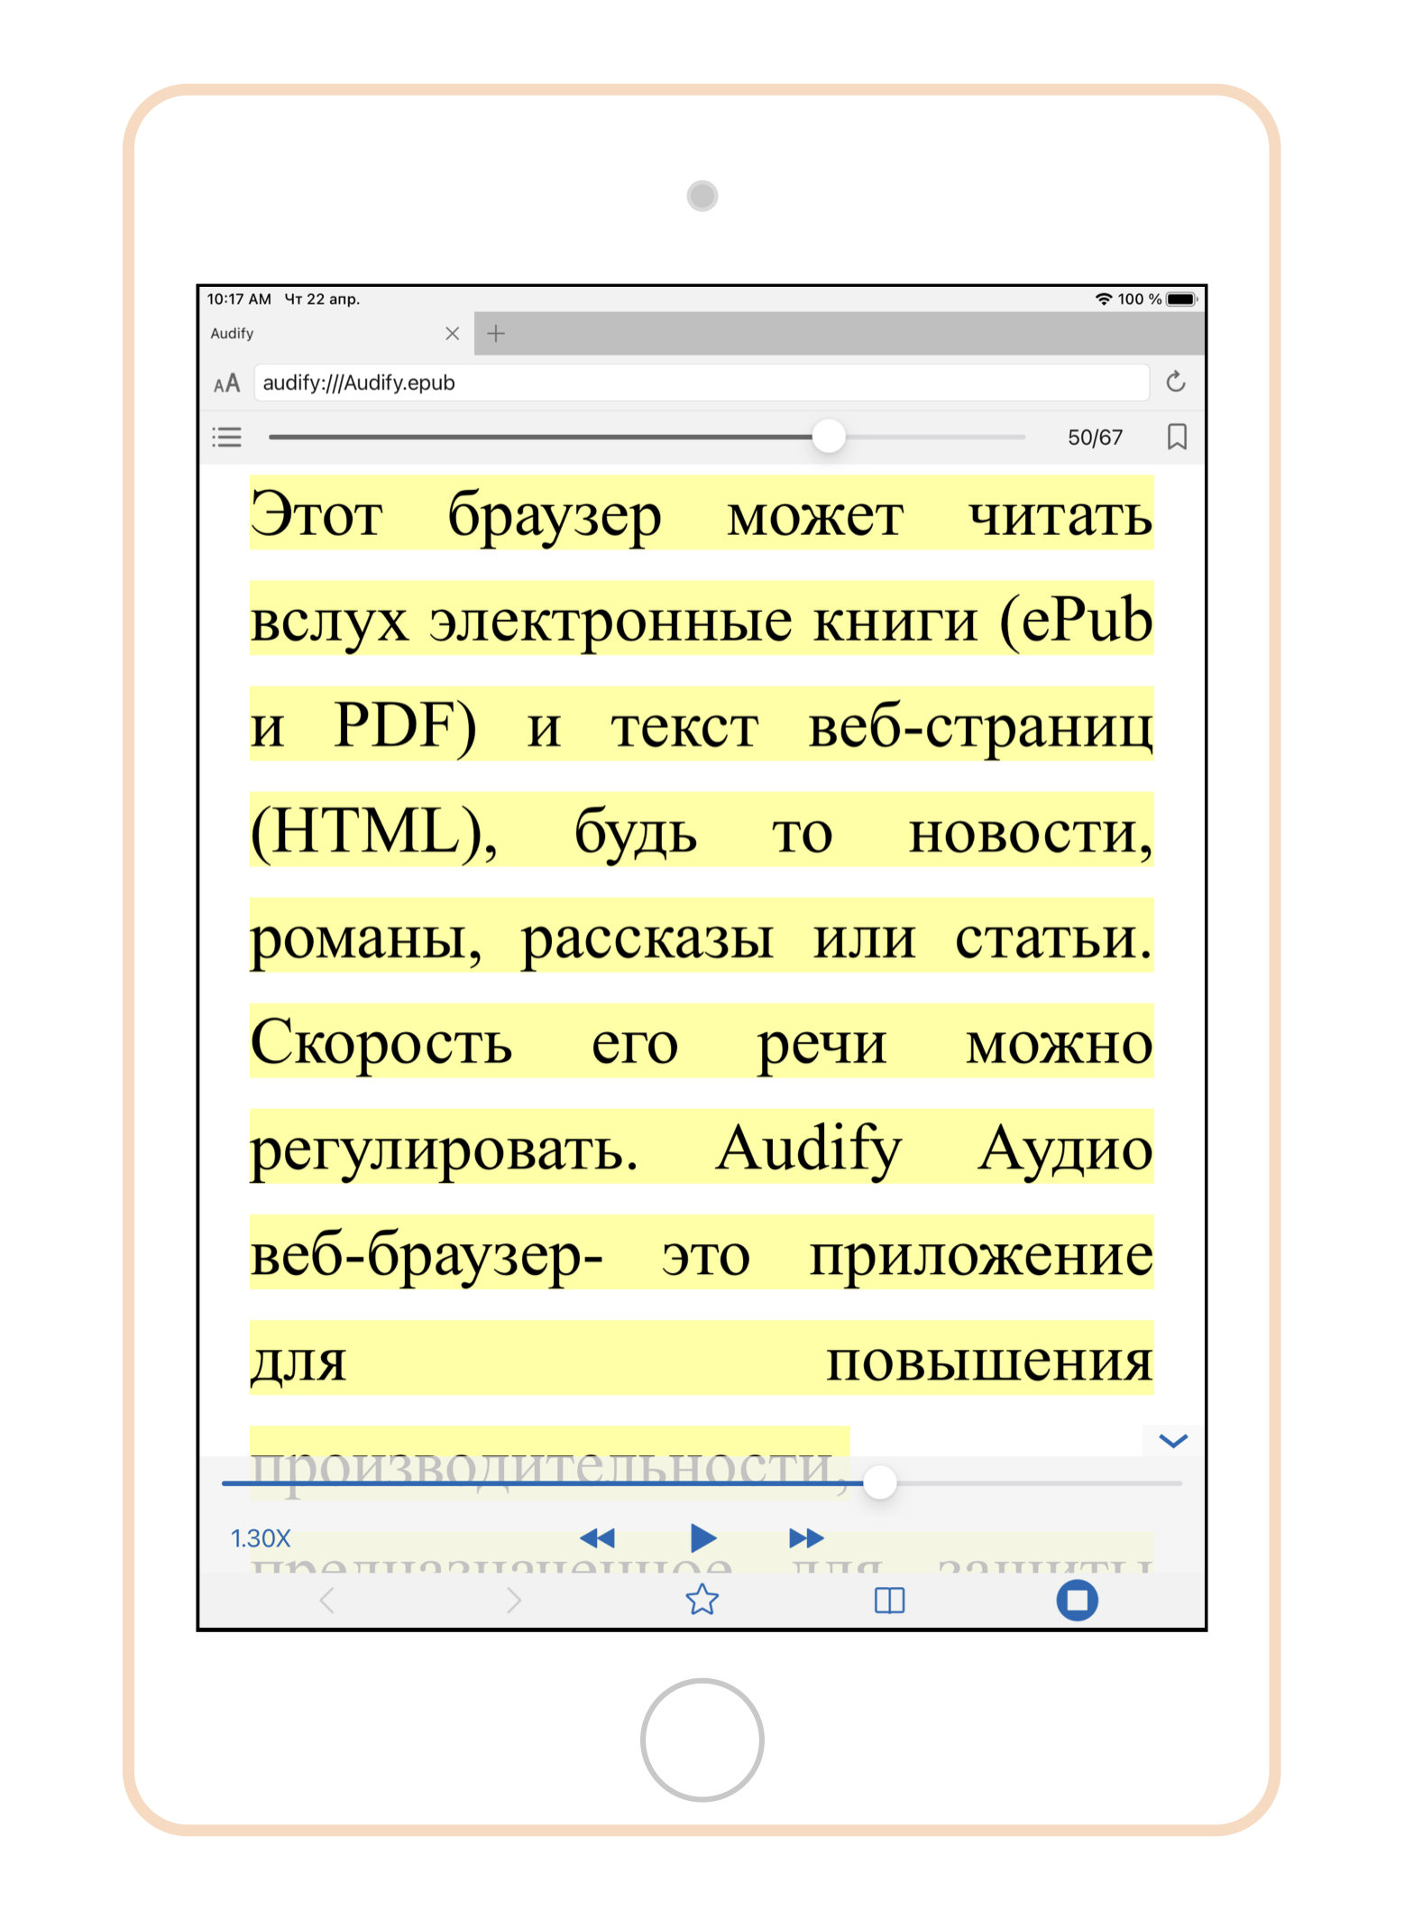Fast forward speech to next sentence

(806, 1537)
